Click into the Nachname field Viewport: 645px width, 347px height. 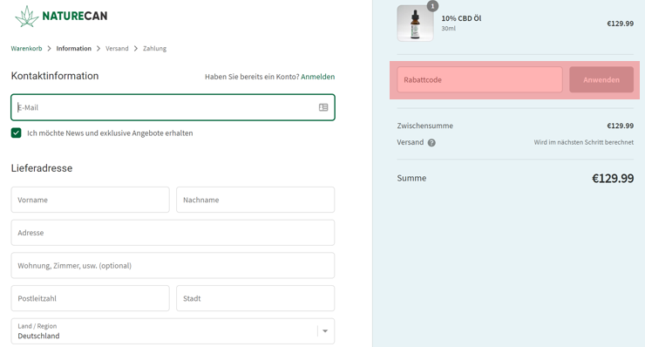tap(255, 200)
